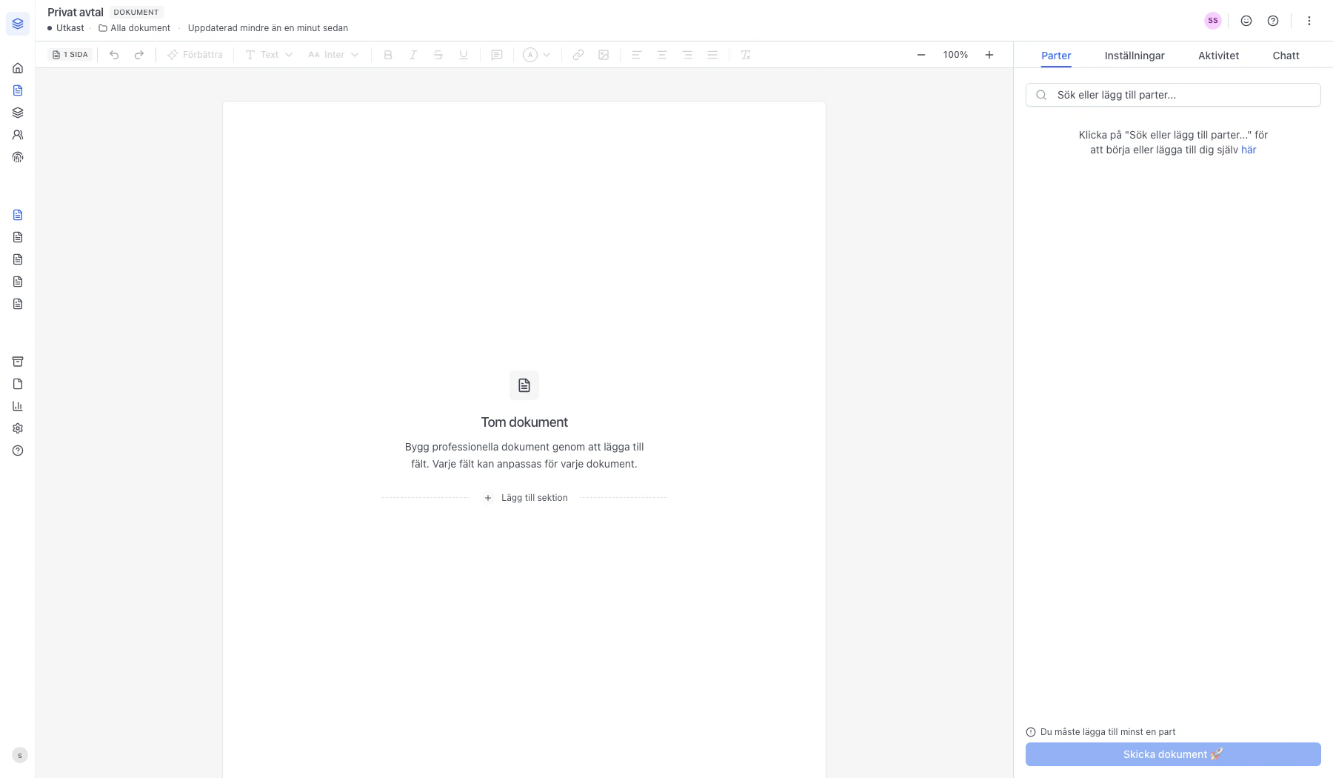Switch to the Inställningar tab
1333x778 pixels.
pyautogui.click(x=1135, y=56)
